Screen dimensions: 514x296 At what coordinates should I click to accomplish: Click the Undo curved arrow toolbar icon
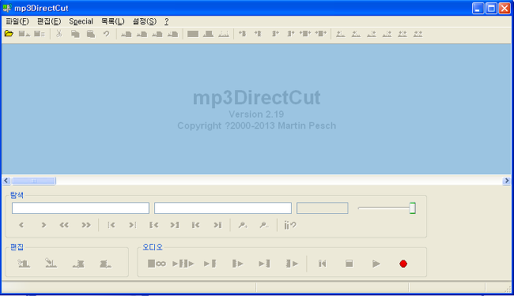tap(106, 34)
